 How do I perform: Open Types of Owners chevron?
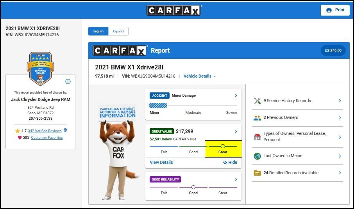[x=340, y=137]
